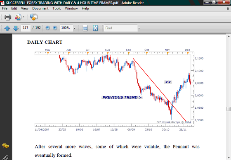Click the page number field showing 117
Image resolution: width=231 pixels, height=160 pixels.
26,28
